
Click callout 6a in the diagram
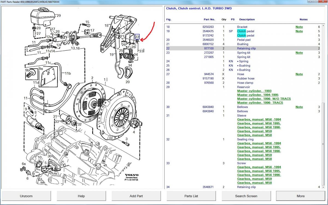tap(24, 164)
